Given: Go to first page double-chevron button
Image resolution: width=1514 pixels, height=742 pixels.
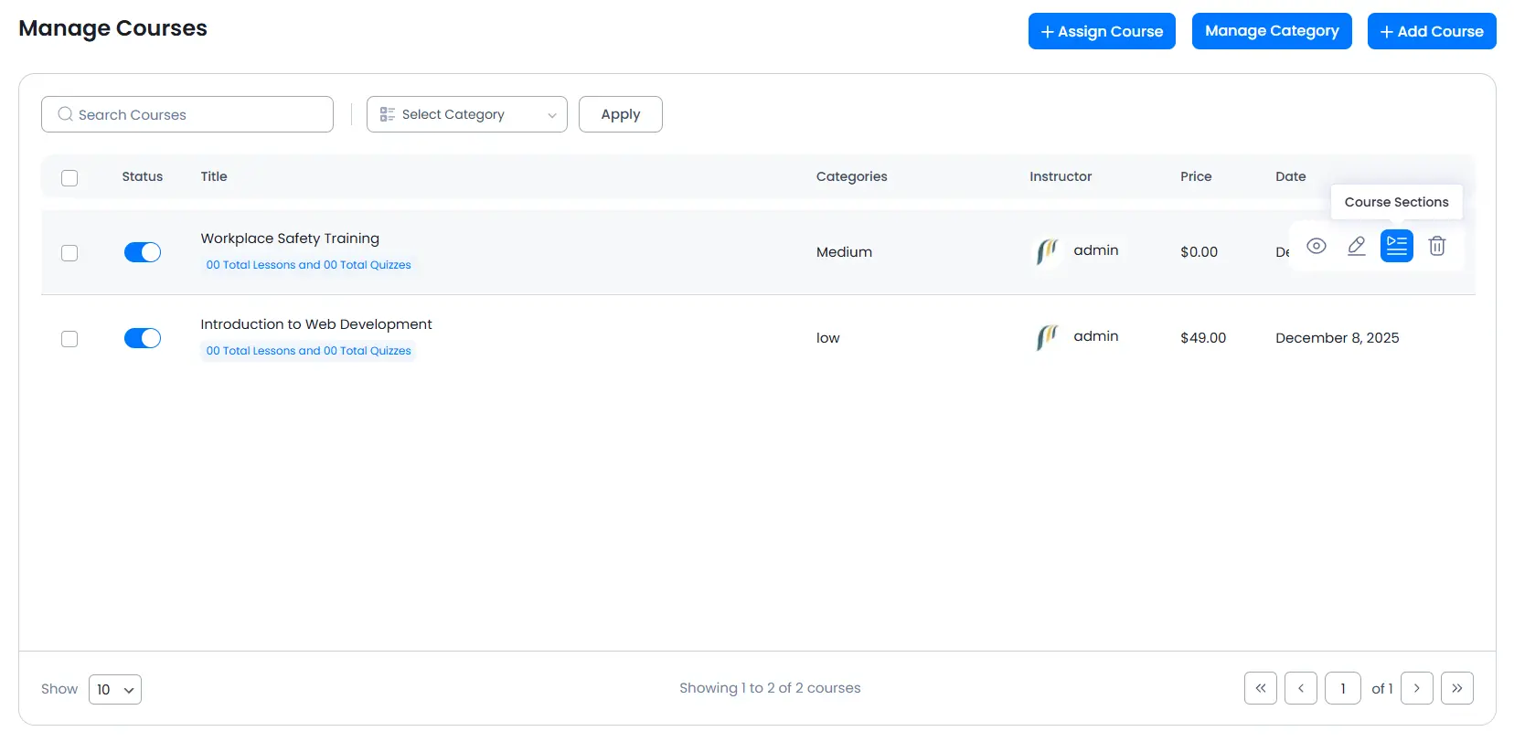Looking at the screenshot, I should point(1260,688).
